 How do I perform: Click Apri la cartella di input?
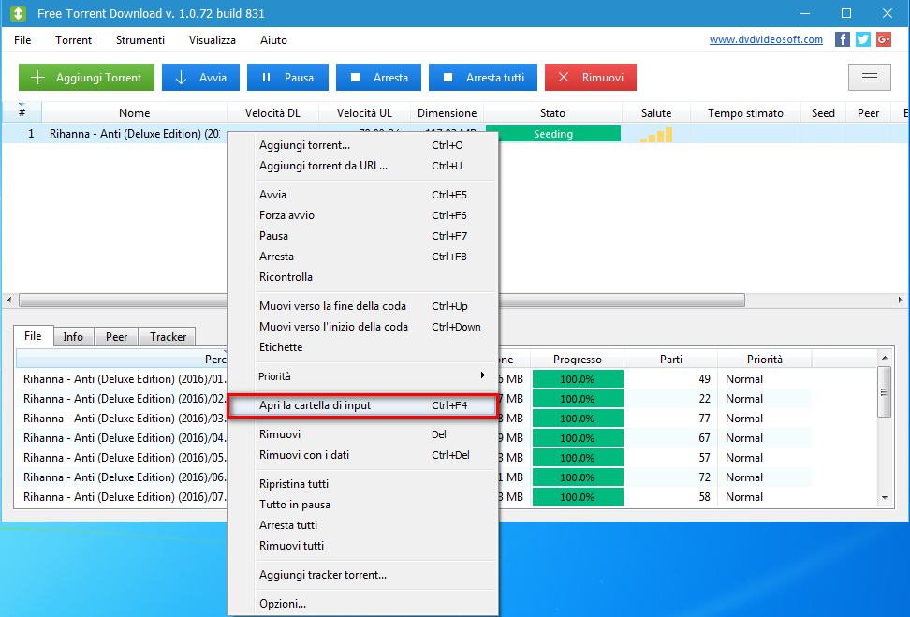click(x=362, y=405)
